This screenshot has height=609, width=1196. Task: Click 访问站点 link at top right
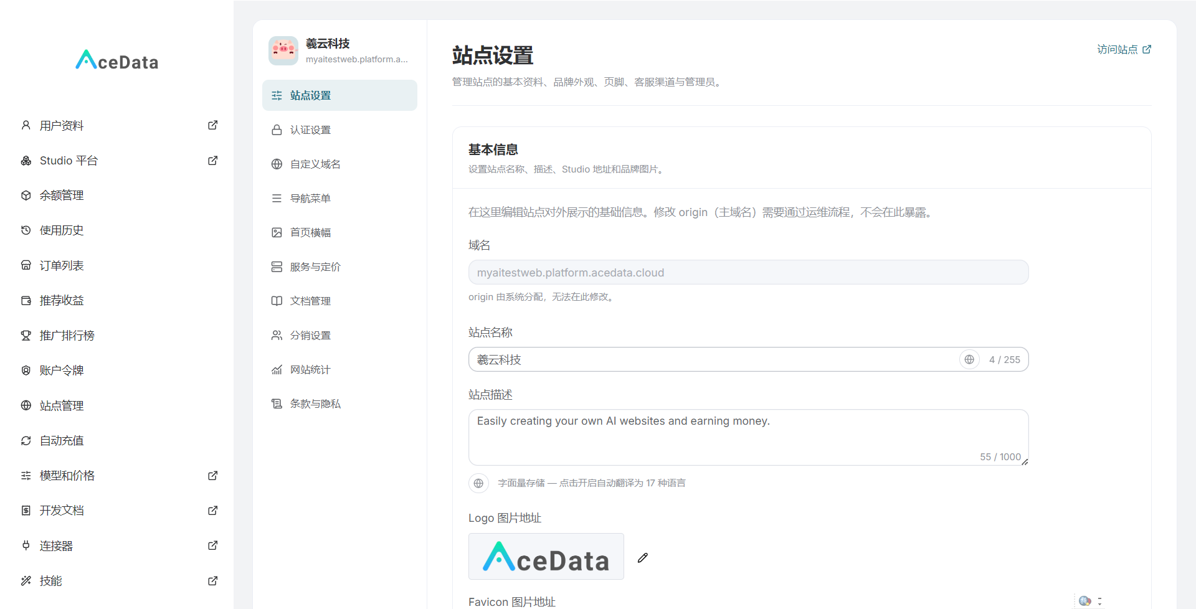click(x=1124, y=49)
